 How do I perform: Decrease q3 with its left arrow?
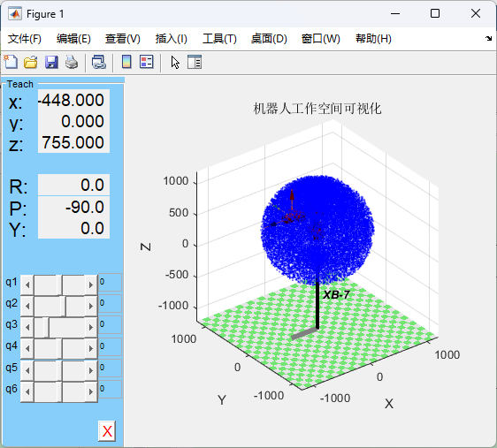27,327
